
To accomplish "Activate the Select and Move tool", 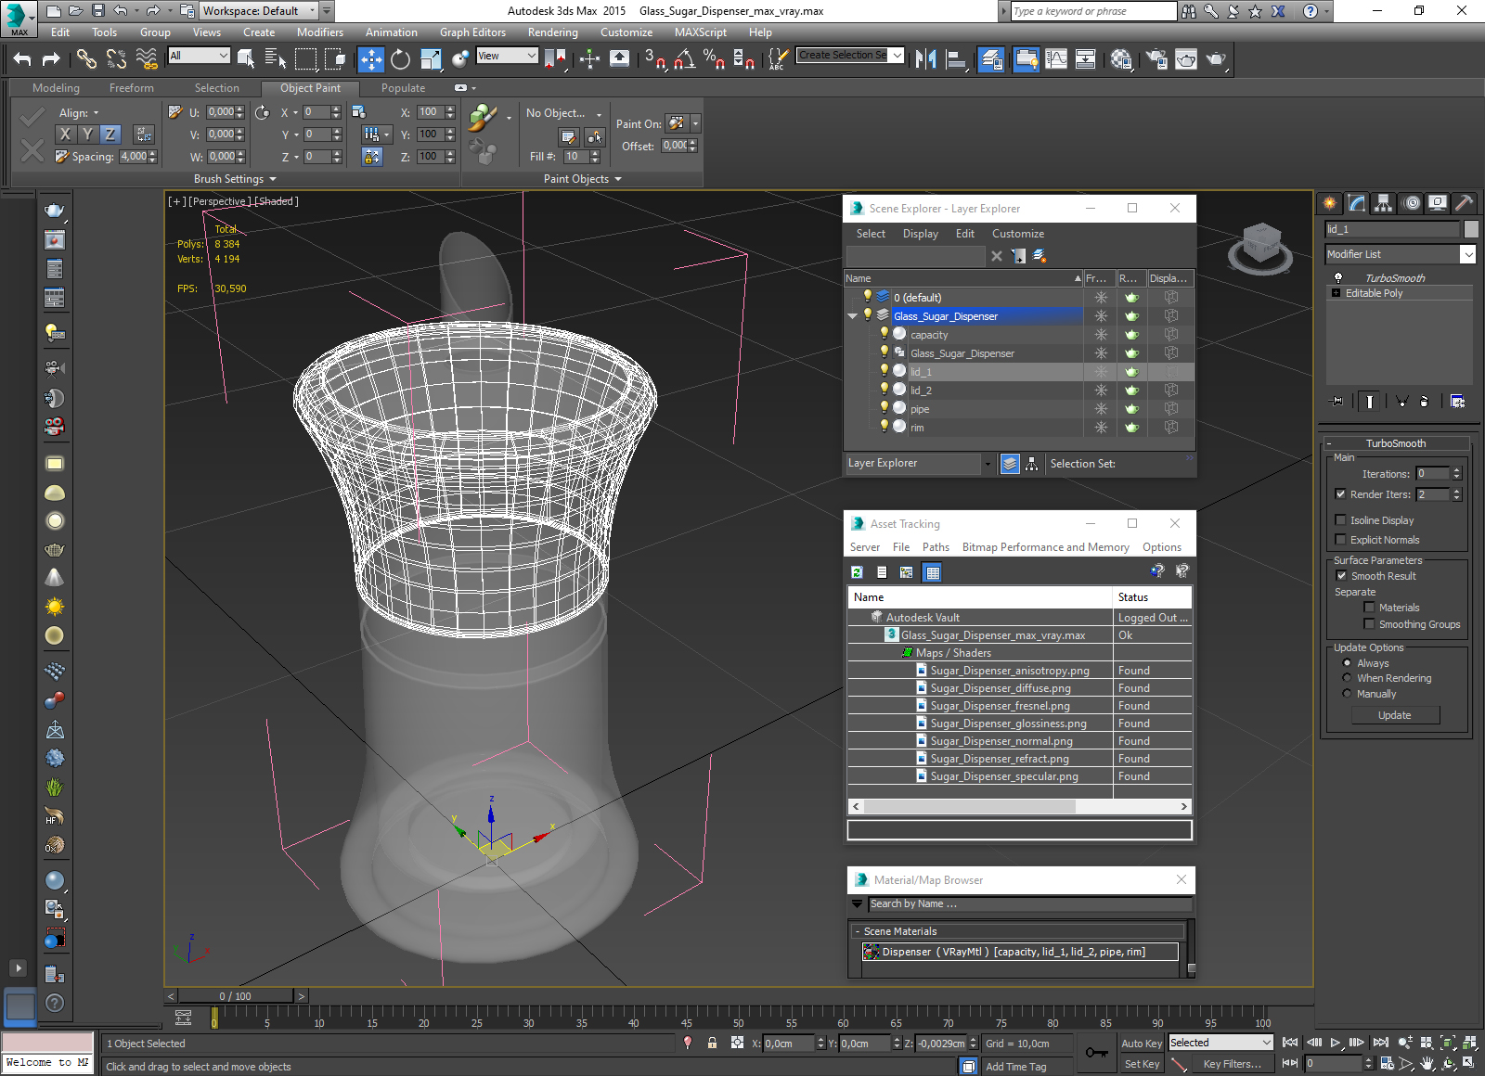I will point(370,59).
